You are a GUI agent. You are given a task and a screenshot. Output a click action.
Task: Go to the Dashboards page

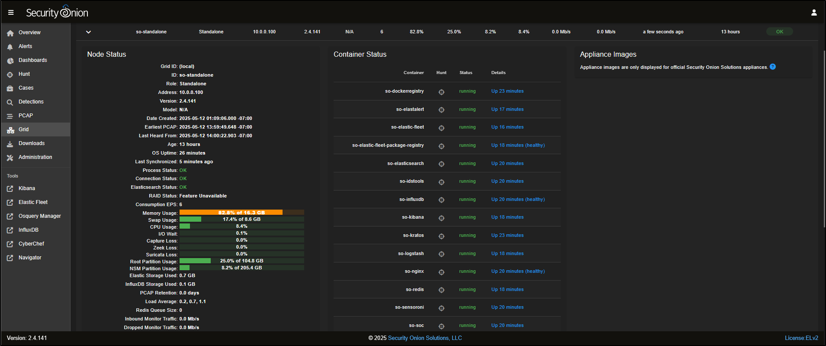point(32,60)
